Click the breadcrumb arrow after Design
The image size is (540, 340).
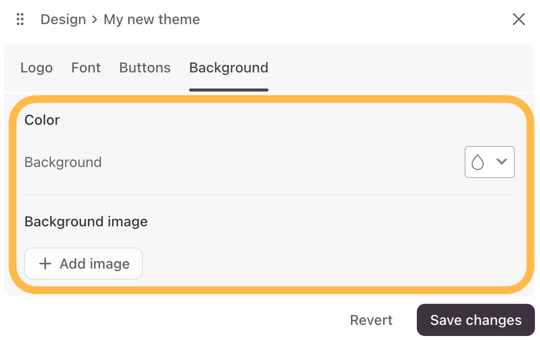tap(95, 20)
